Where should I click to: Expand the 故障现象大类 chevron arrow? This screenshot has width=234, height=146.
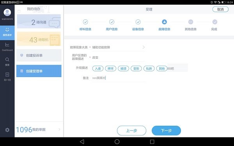(x=144, y=47)
